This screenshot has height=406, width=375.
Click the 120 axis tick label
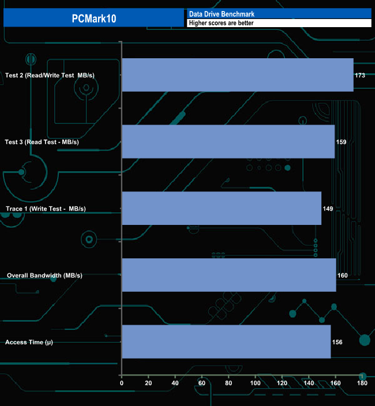click(282, 383)
